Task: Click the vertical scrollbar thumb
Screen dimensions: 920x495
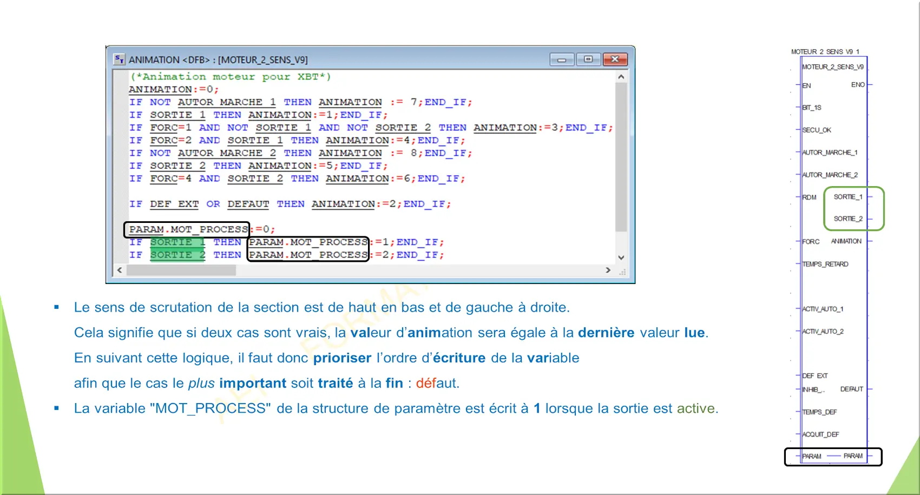Action: [621, 157]
